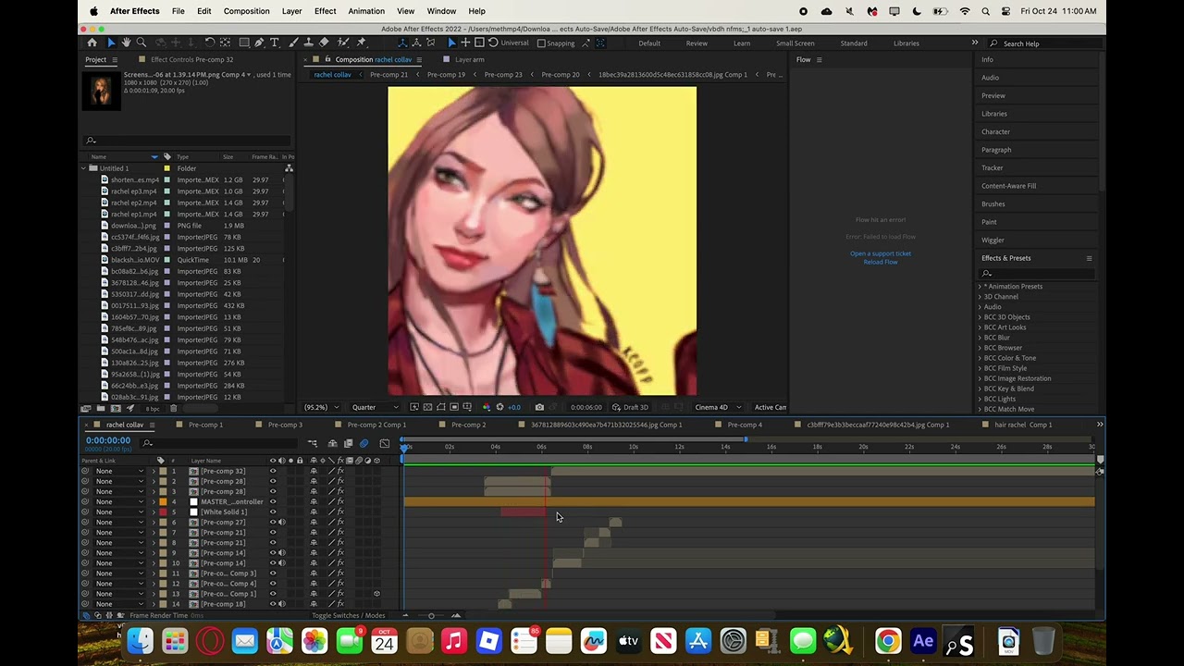Select the Hand tool
The image size is (1184, 666).
[126, 43]
